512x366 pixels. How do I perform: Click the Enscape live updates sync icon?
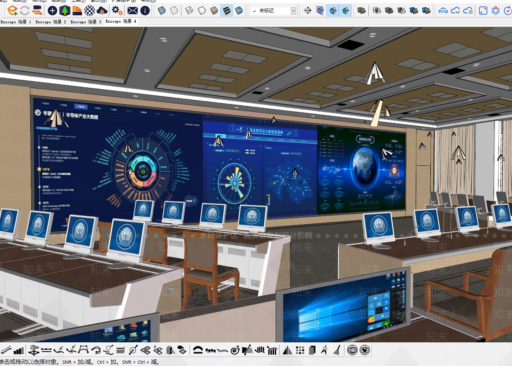(x=25, y=11)
